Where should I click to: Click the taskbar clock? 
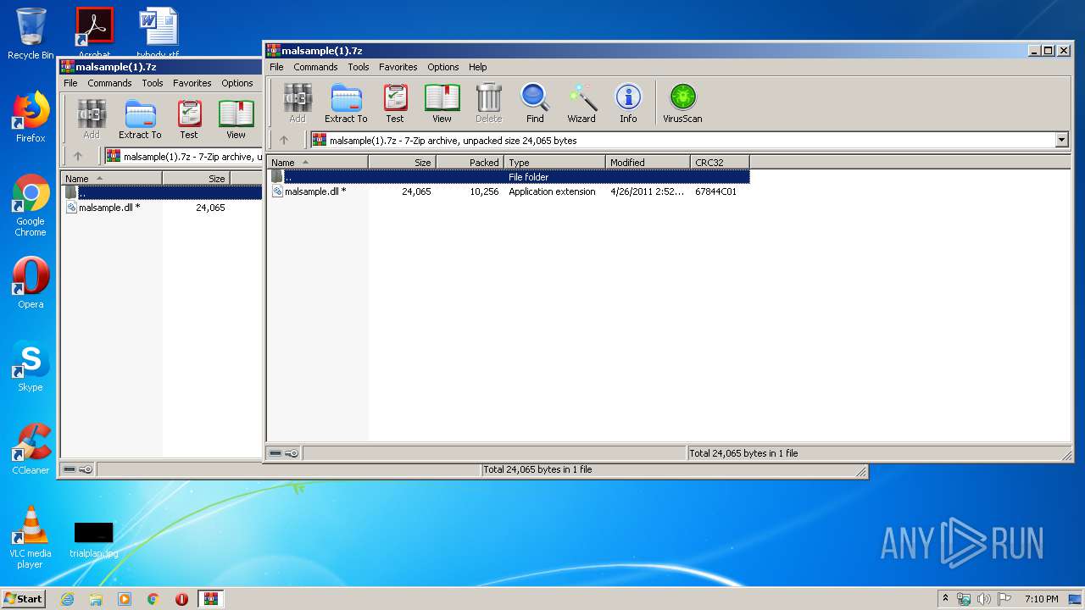1042,599
